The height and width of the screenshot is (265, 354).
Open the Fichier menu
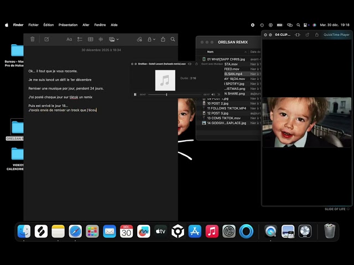(x=33, y=25)
